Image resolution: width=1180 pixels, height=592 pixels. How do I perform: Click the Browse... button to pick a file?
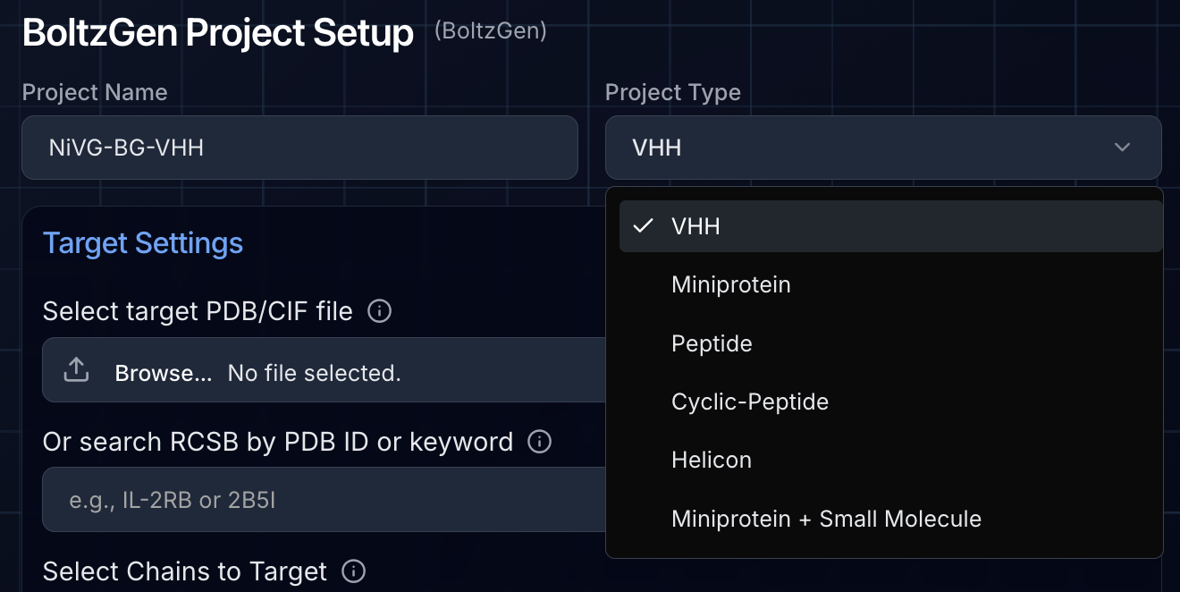164,373
